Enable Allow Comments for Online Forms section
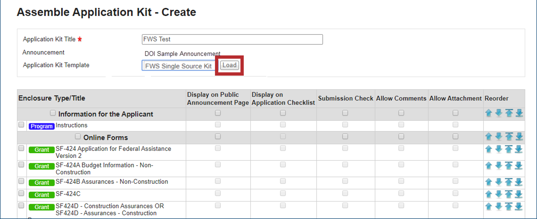This screenshot has height=219, width=537. coord(401,136)
